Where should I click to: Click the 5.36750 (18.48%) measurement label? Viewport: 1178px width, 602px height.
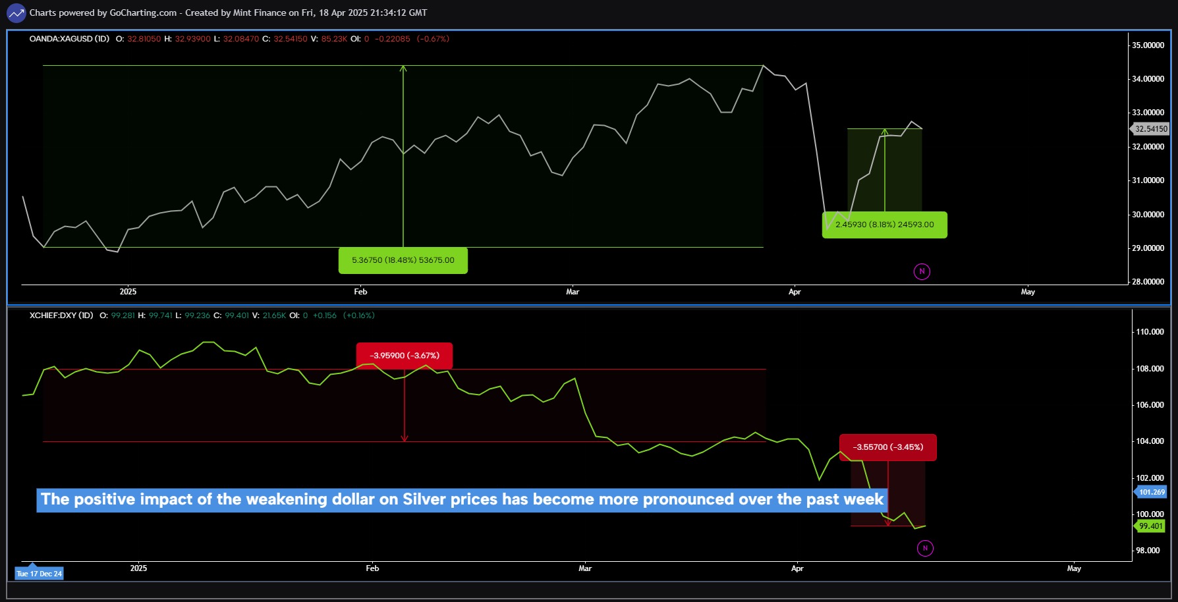pyautogui.click(x=403, y=260)
